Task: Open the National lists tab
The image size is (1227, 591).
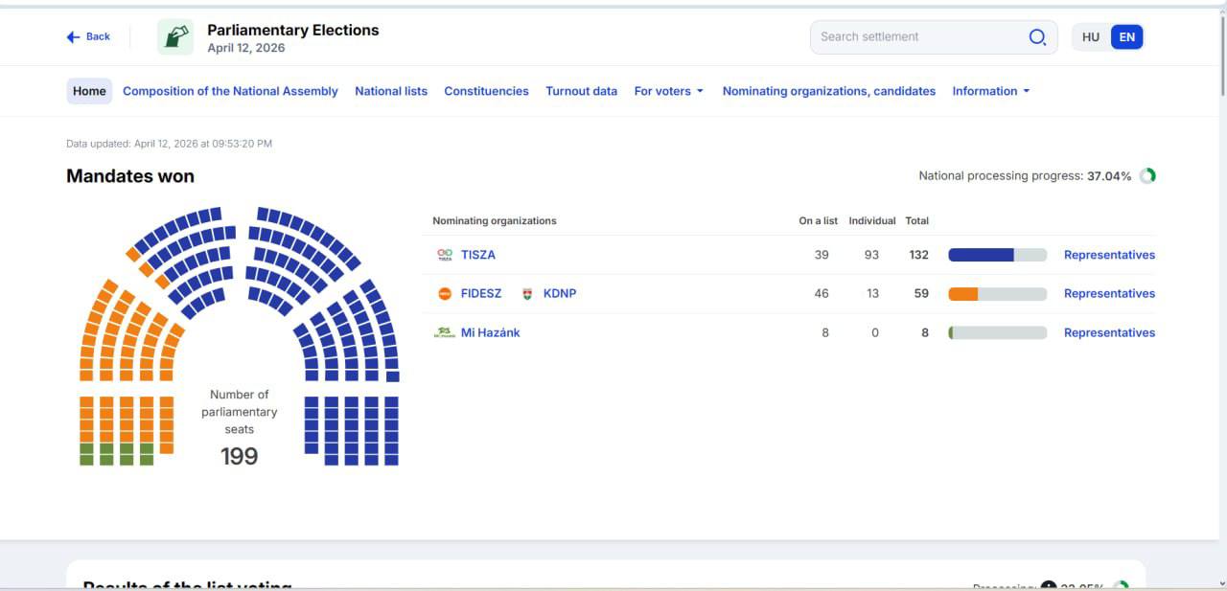Action: tap(391, 91)
